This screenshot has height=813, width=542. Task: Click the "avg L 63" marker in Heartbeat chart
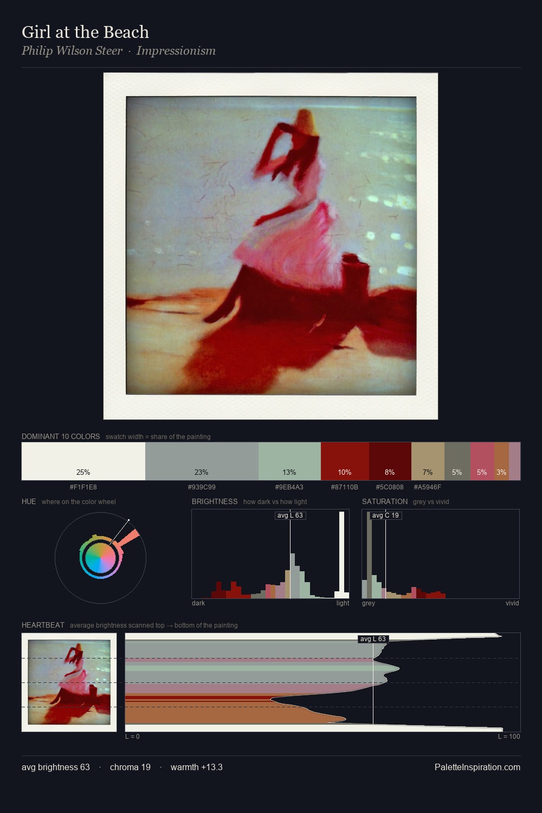tap(373, 639)
